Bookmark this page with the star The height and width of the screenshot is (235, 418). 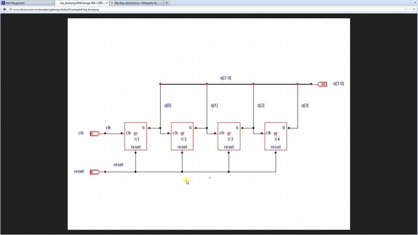pyautogui.click(x=406, y=9)
